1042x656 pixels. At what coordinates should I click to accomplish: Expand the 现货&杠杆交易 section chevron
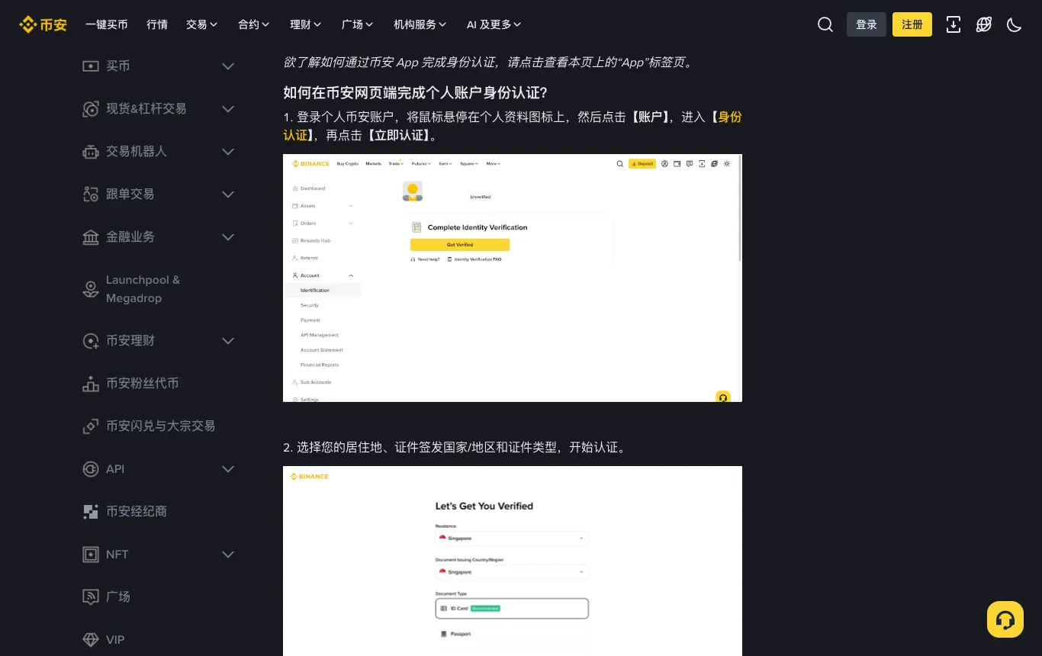(228, 109)
